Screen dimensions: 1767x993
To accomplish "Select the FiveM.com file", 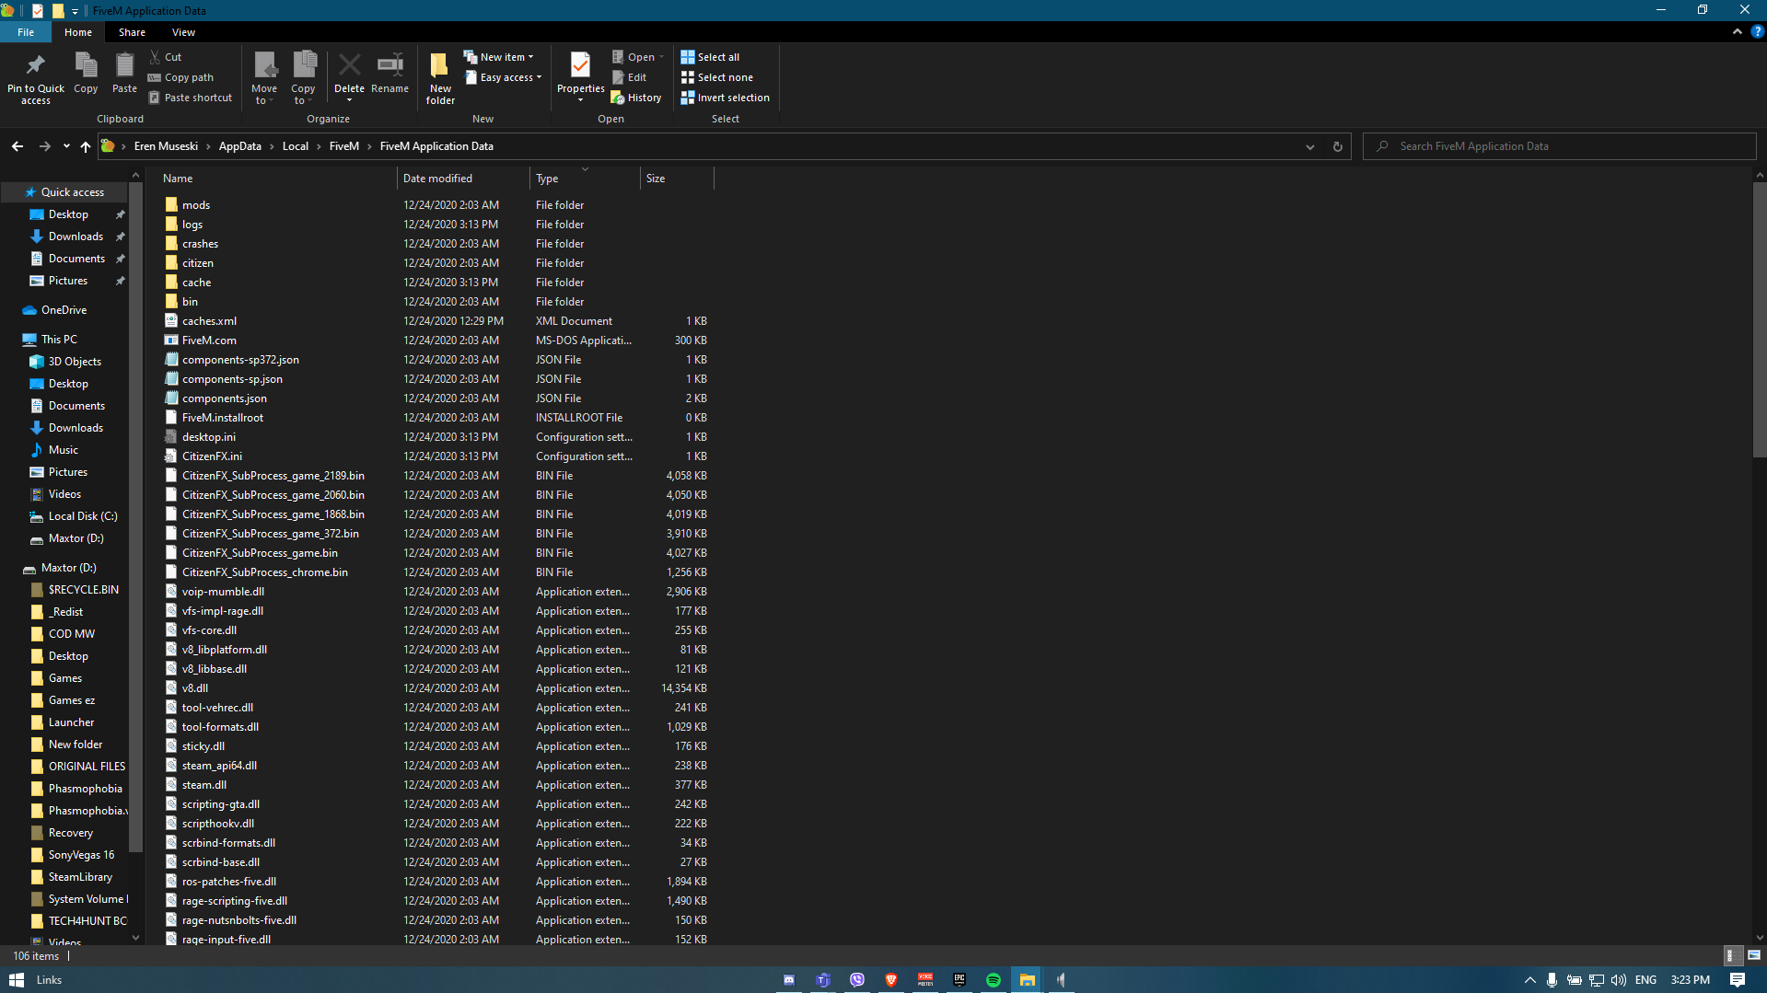I will click(209, 341).
